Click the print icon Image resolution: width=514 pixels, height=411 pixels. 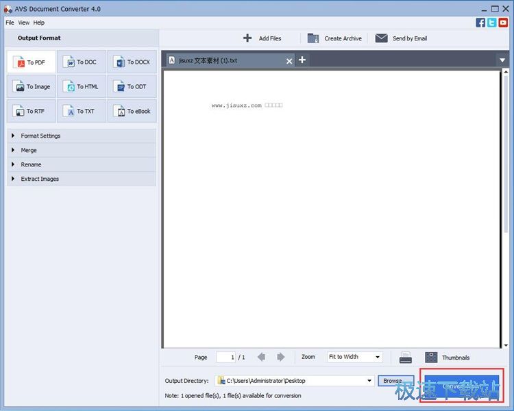(406, 357)
